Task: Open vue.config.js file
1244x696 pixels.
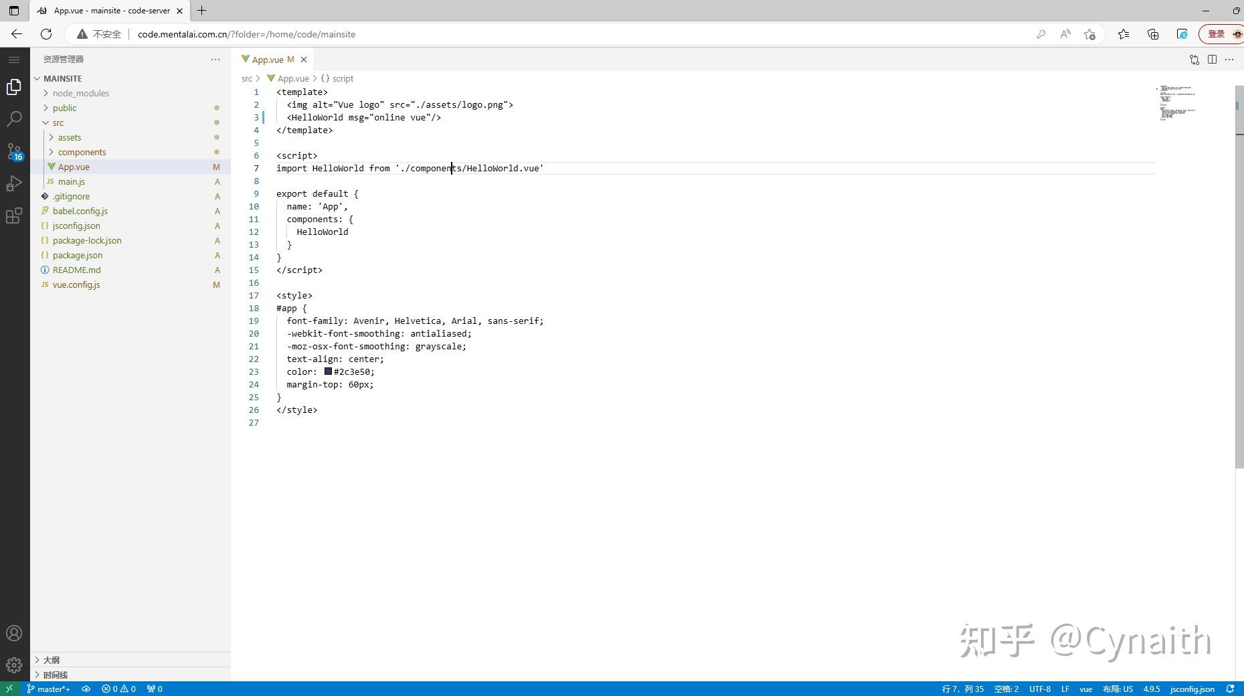Action: click(x=130, y=284)
